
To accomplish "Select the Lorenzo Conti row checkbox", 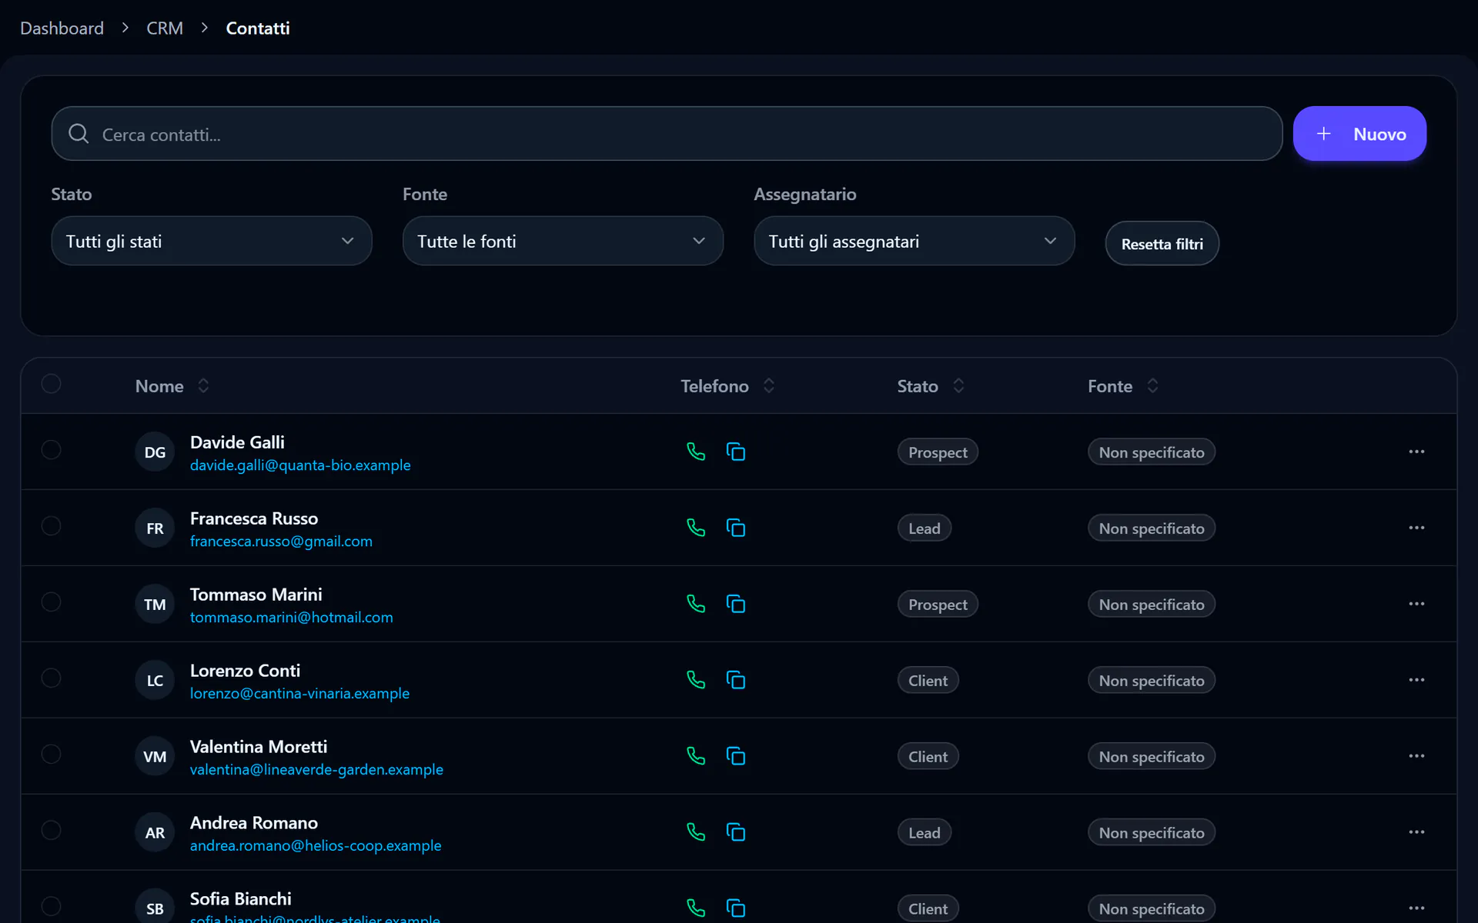I will point(51,678).
